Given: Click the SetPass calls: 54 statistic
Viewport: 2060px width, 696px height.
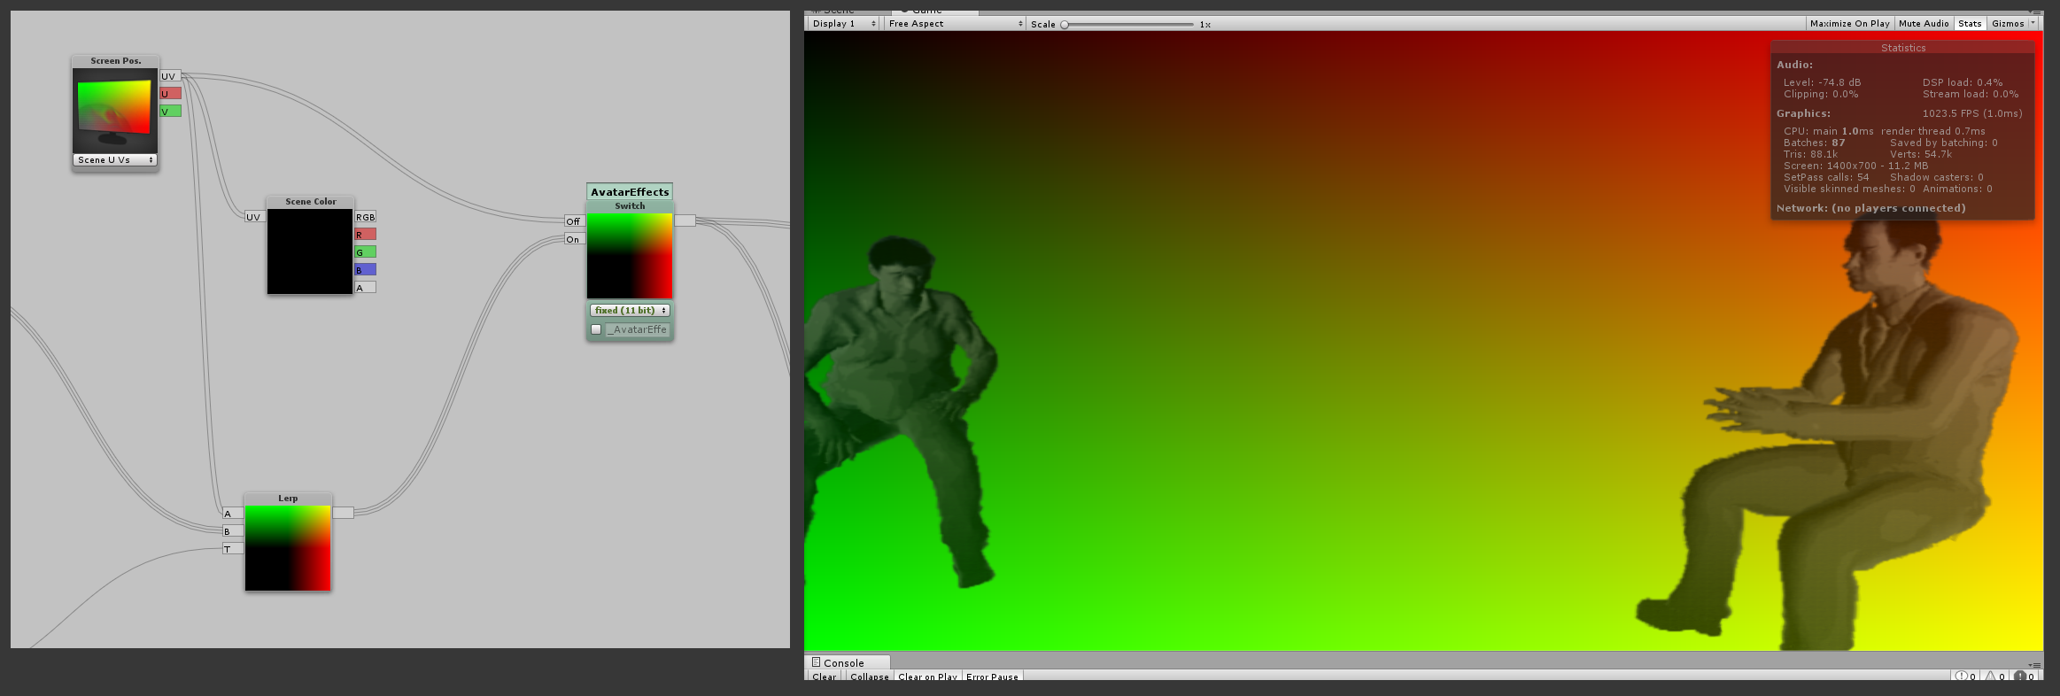Looking at the screenshot, I should tap(1826, 177).
